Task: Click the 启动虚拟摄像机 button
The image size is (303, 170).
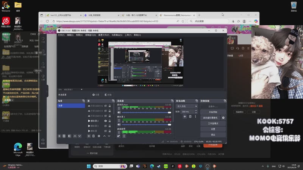Action: coord(210,118)
